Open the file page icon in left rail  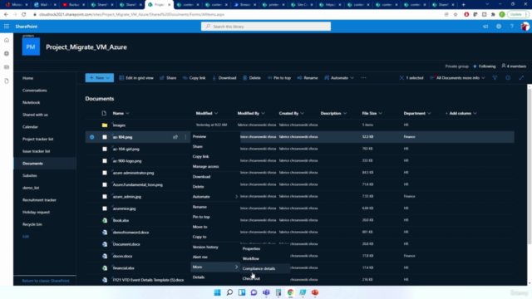(x=7, y=81)
